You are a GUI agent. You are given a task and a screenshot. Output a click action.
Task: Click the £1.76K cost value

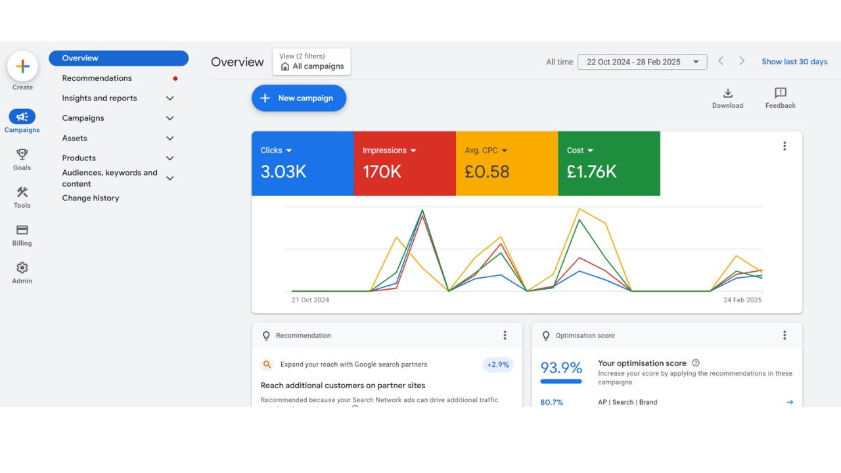tap(591, 172)
